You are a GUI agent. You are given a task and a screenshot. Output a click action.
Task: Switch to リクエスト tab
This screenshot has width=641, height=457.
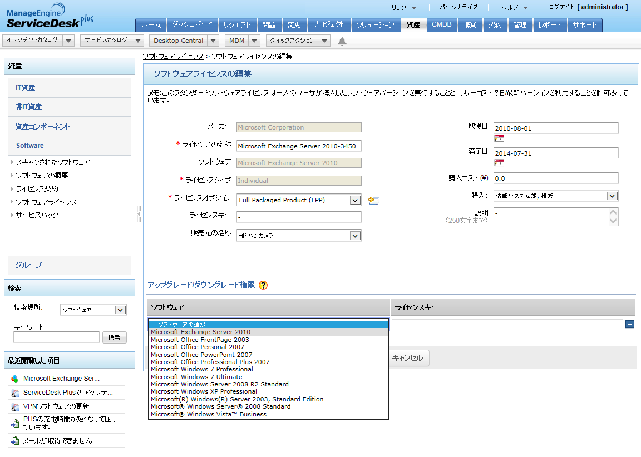click(x=236, y=25)
